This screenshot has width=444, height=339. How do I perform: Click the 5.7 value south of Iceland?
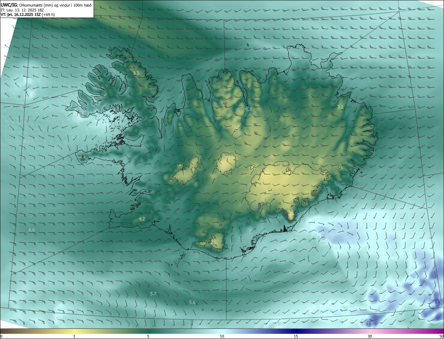[x=153, y=294]
